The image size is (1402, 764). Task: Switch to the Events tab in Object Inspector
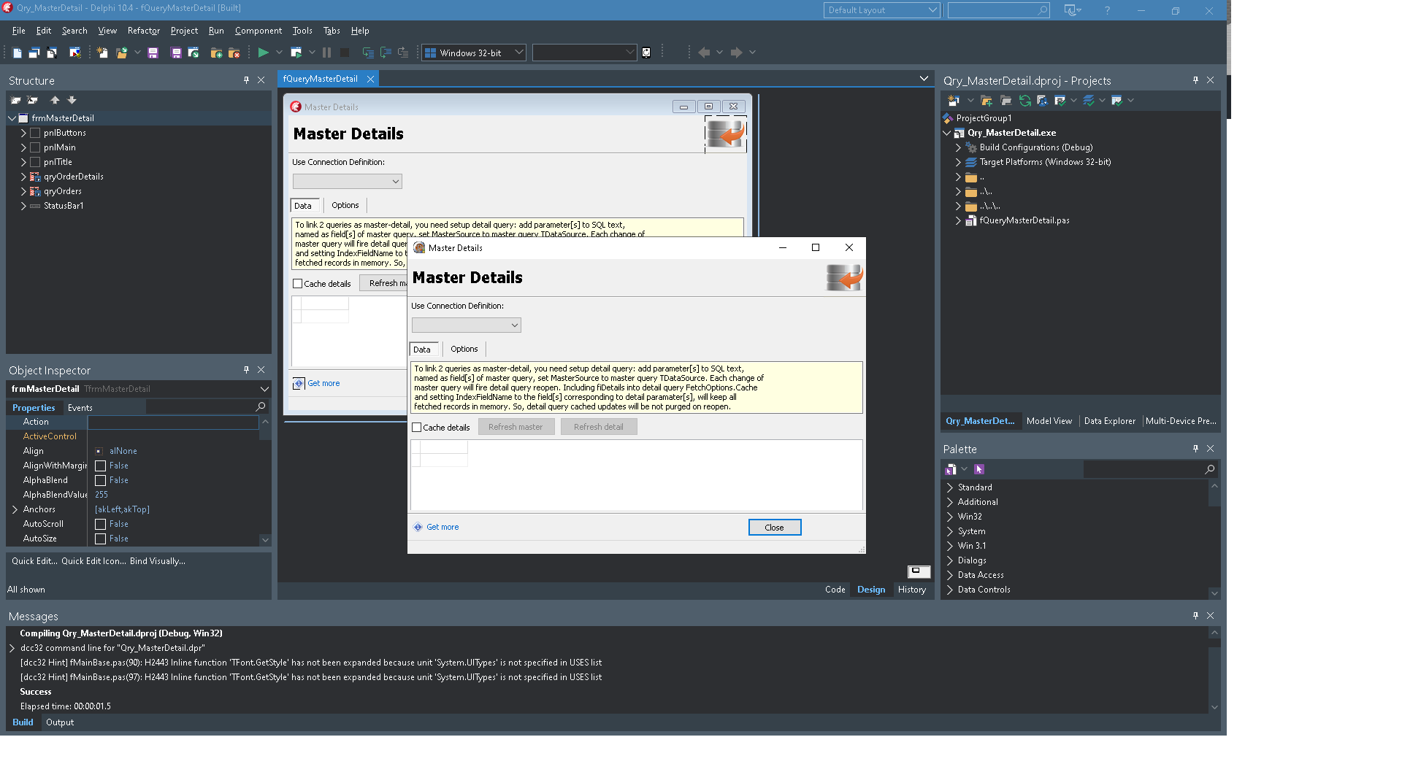(80, 408)
